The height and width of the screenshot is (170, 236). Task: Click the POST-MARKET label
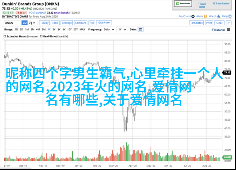pyautogui.click(x=37, y=13)
